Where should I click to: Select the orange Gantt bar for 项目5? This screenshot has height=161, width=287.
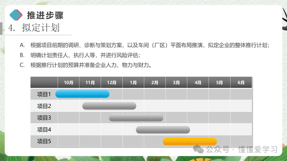190,141
